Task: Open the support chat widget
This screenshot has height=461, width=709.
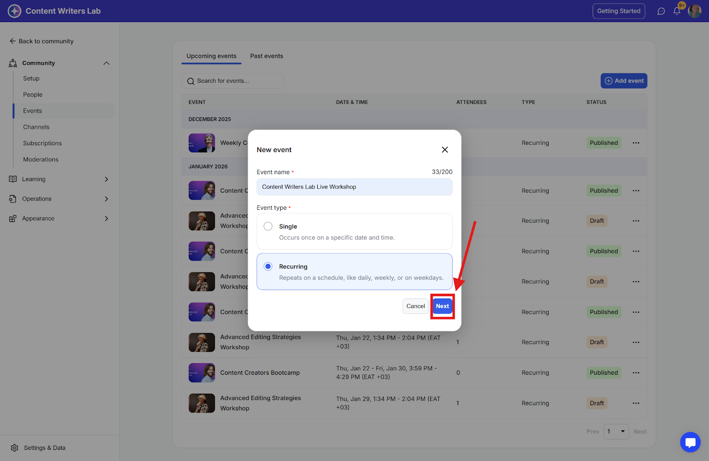Action: tap(690, 442)
